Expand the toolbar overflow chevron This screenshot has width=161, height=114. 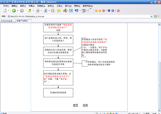point(91,9)
